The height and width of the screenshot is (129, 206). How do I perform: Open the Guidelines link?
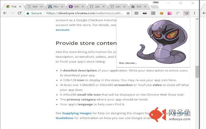coord(64,118)
